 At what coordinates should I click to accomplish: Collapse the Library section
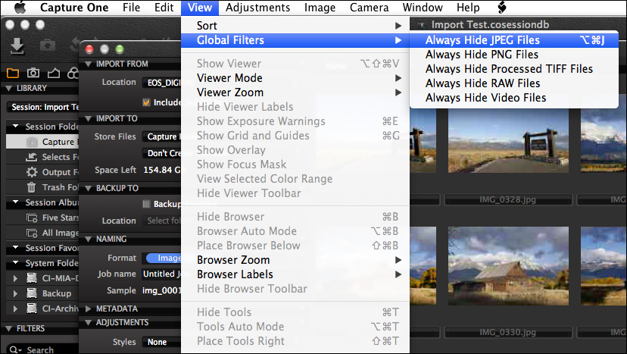(9, 88)
